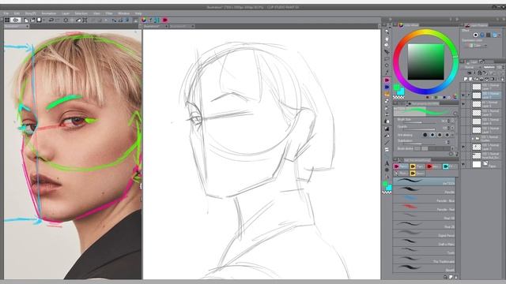Open the Filter menu

tap(109, 13)
